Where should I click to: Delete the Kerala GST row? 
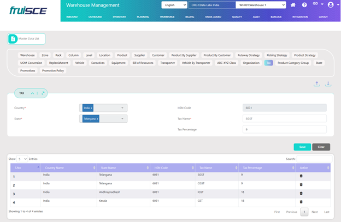tap(301, 202)
